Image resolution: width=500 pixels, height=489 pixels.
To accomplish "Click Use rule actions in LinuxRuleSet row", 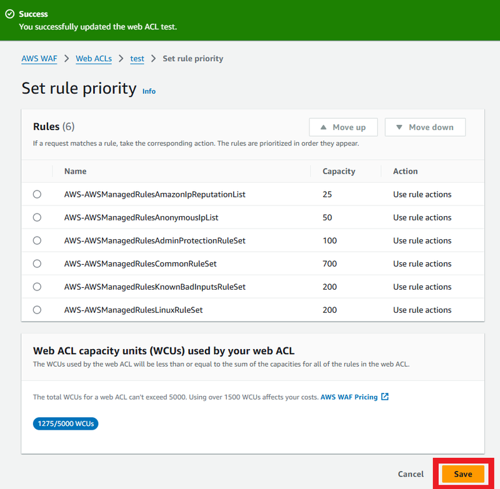I will coord(422,310).
